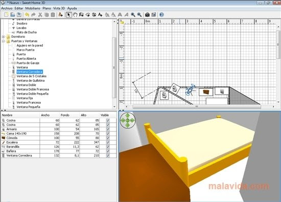This screenshot has width=281, height=202.
Task: Sort furniture by Nombre column header
Action: click(20, 115)
